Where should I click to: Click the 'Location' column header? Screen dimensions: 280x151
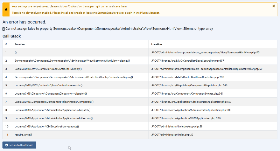click(x=156, y=44)
